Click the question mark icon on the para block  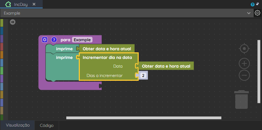coord(54,40)
